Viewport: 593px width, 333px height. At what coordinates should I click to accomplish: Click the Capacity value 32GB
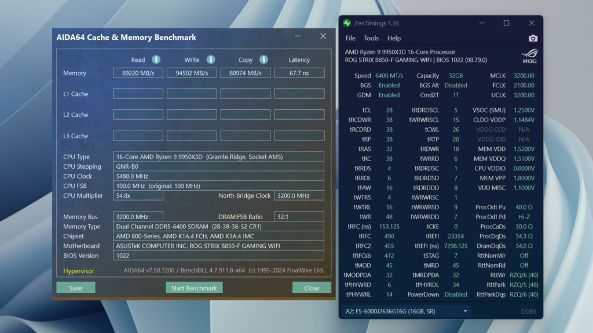tap(456, 76)
